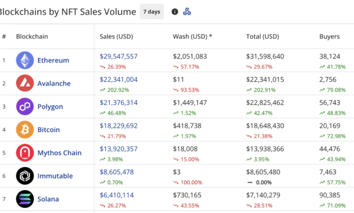Viewport: 354px width, 213px height.
Task: Select Immutable total $8,605,480
Action: tap(263, 172)
